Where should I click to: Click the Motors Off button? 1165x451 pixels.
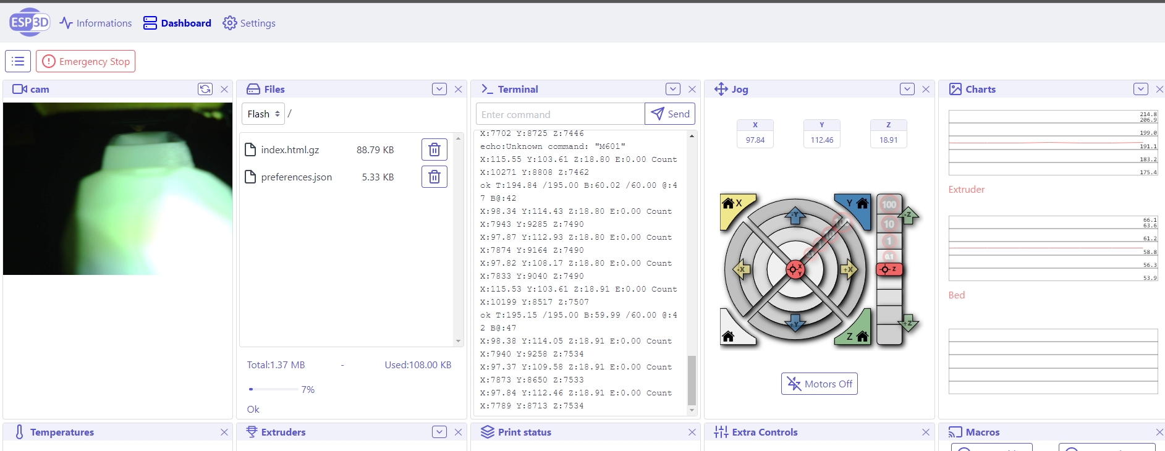[x=819, y=384]
